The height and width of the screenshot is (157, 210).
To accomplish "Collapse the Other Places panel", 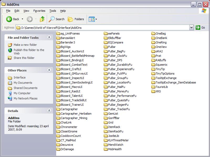I will [x=49, y=70].
